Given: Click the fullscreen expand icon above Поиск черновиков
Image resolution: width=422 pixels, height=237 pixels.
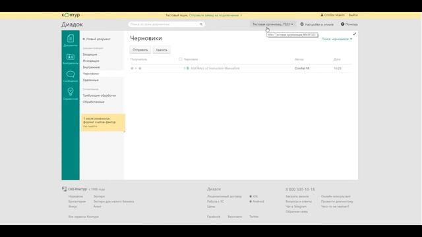Looking at the screenshot, I should coord(355,34).
